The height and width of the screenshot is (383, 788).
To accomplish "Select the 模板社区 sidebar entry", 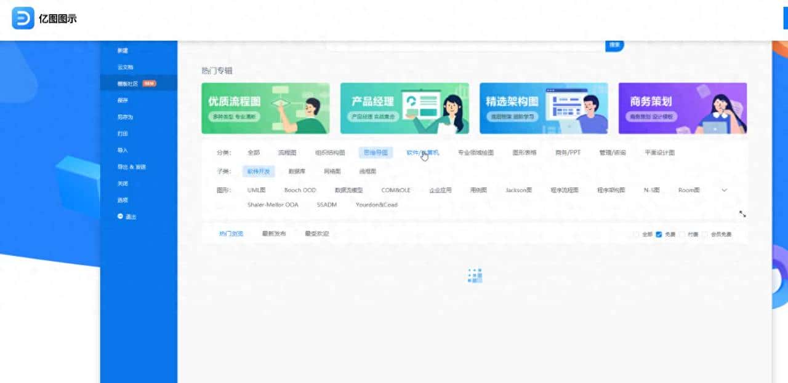I will coord(127,83).
